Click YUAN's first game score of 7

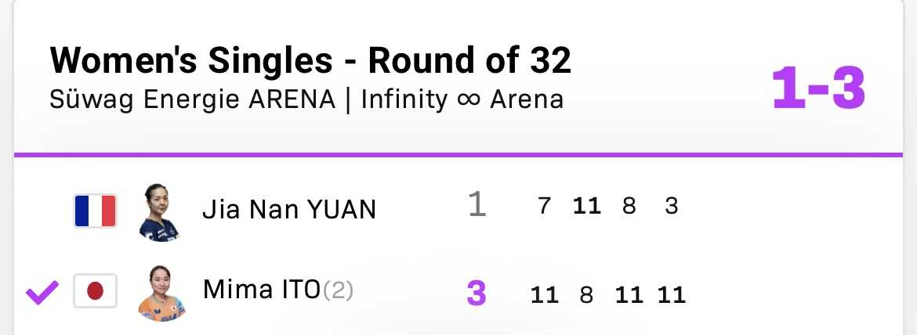544,207
